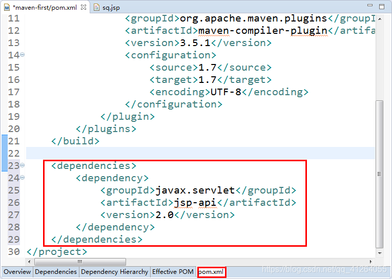The width and height of the screenshot is (392, 279).
Task: Click javax.servlet groupId value on line 25
Action: click(x=195, y=190)
